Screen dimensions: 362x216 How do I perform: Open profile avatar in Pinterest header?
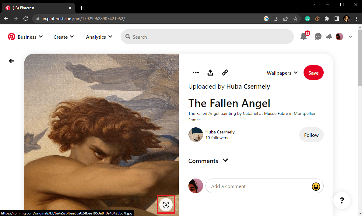click(339, 37)
